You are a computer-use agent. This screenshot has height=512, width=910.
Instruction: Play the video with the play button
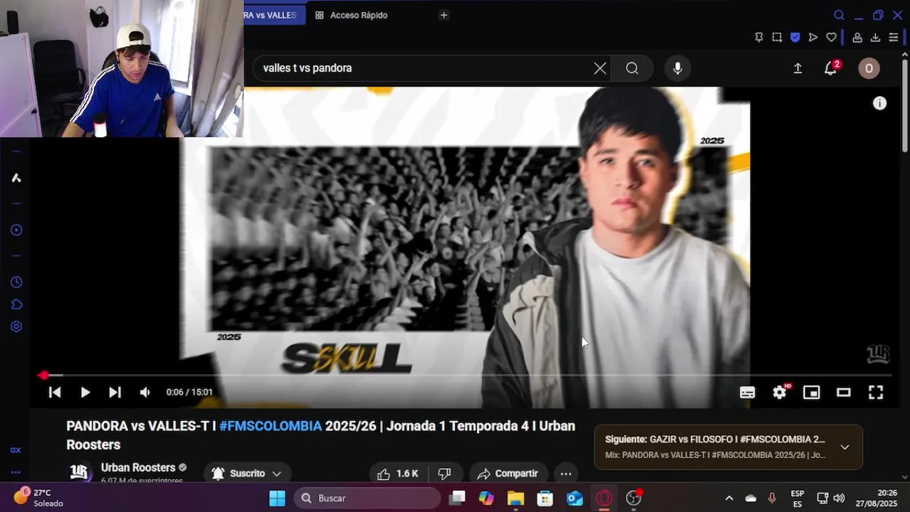(x=85, y=392)
